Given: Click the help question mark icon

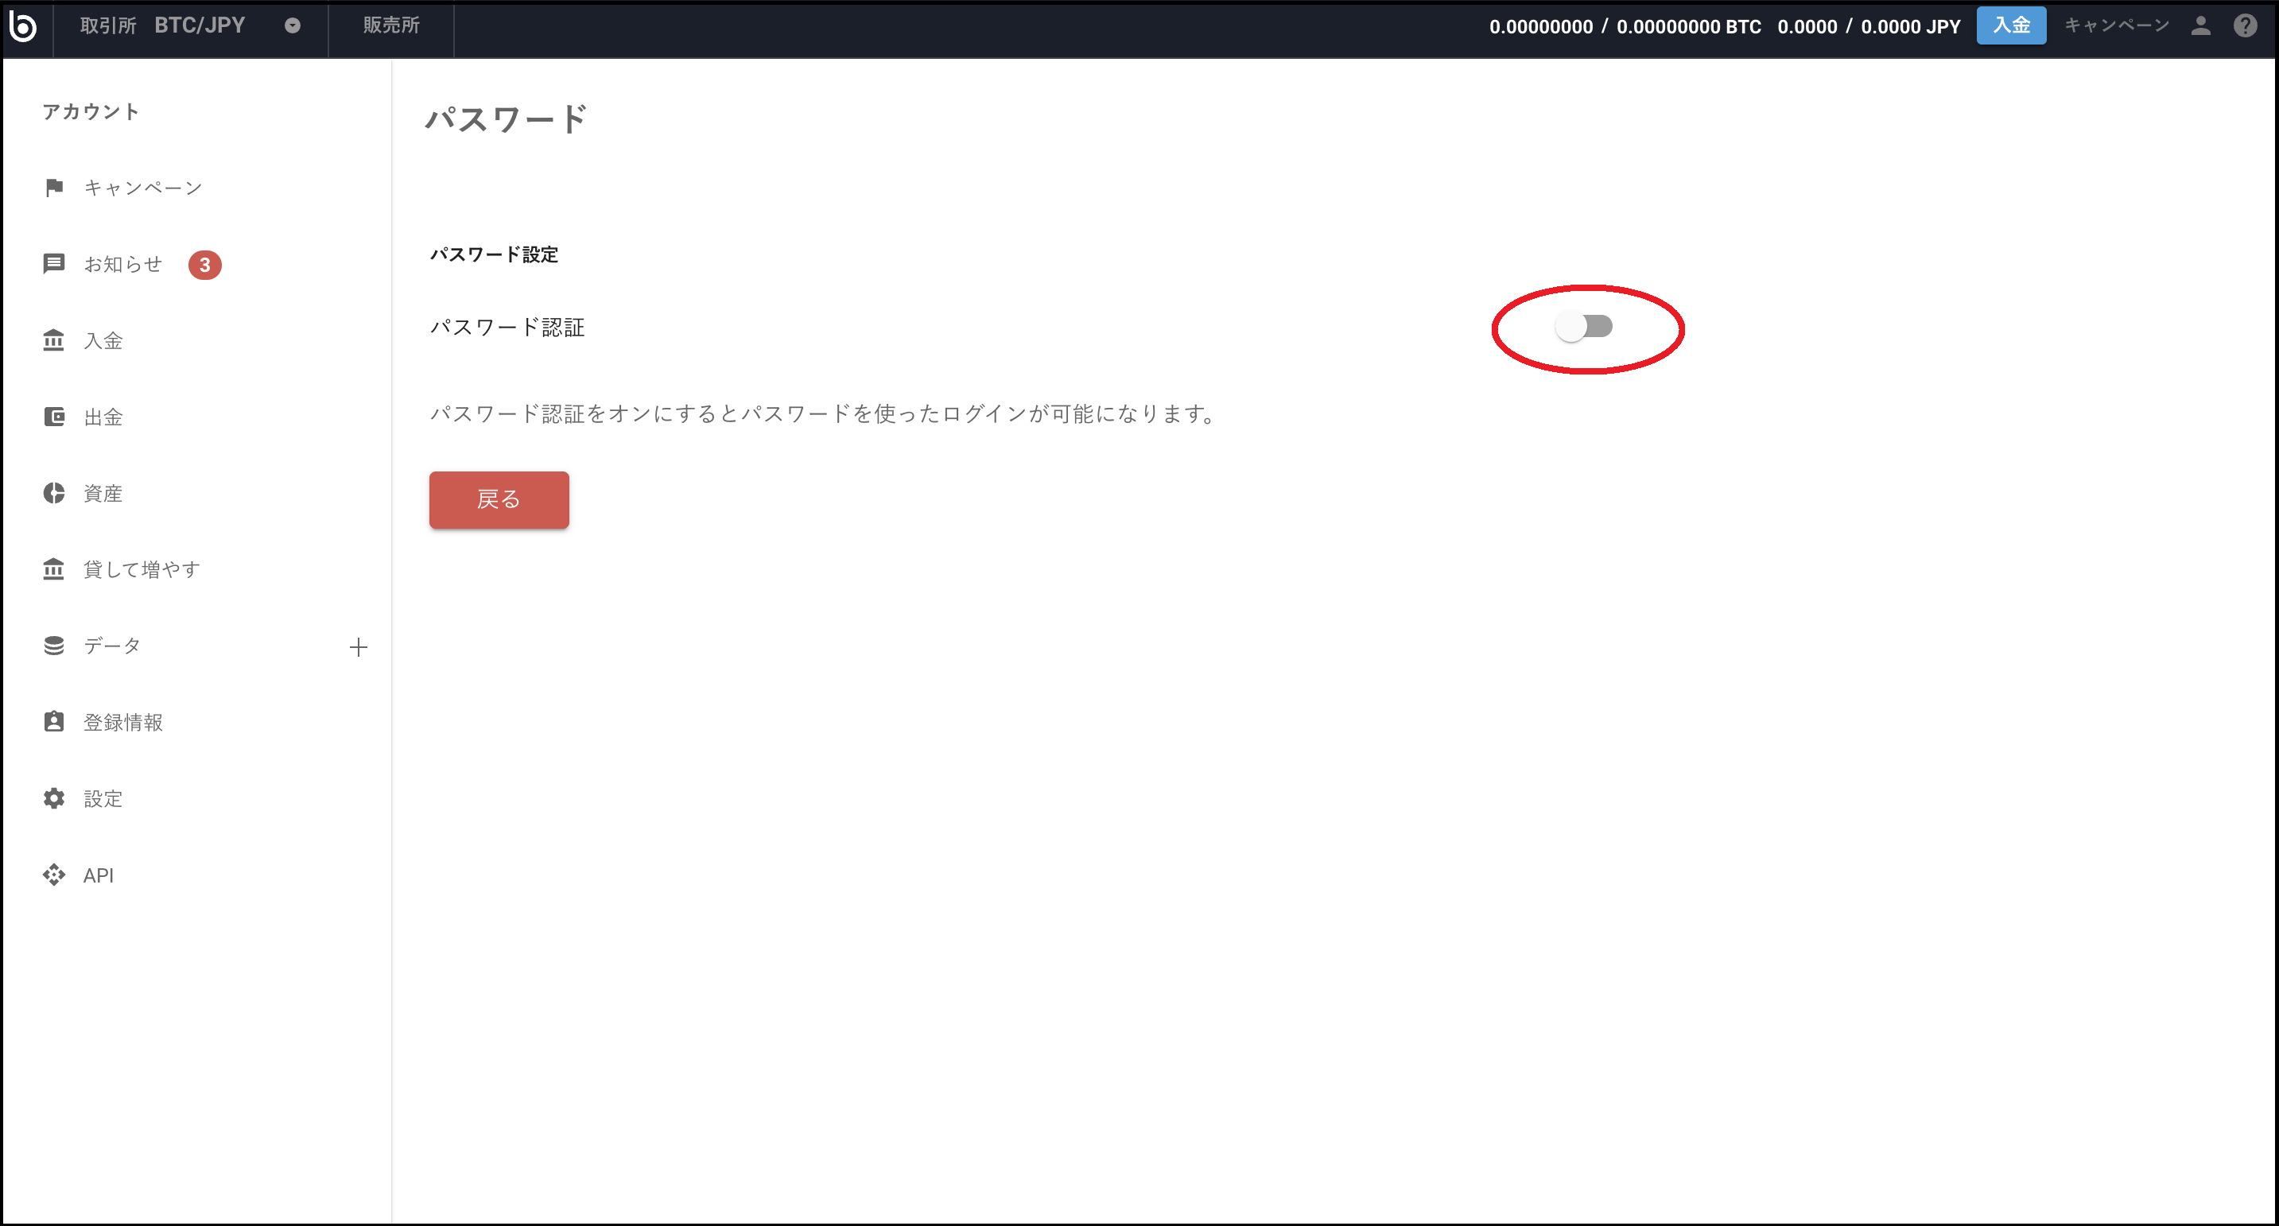Looking at the screenshot, I should 2246,25.
